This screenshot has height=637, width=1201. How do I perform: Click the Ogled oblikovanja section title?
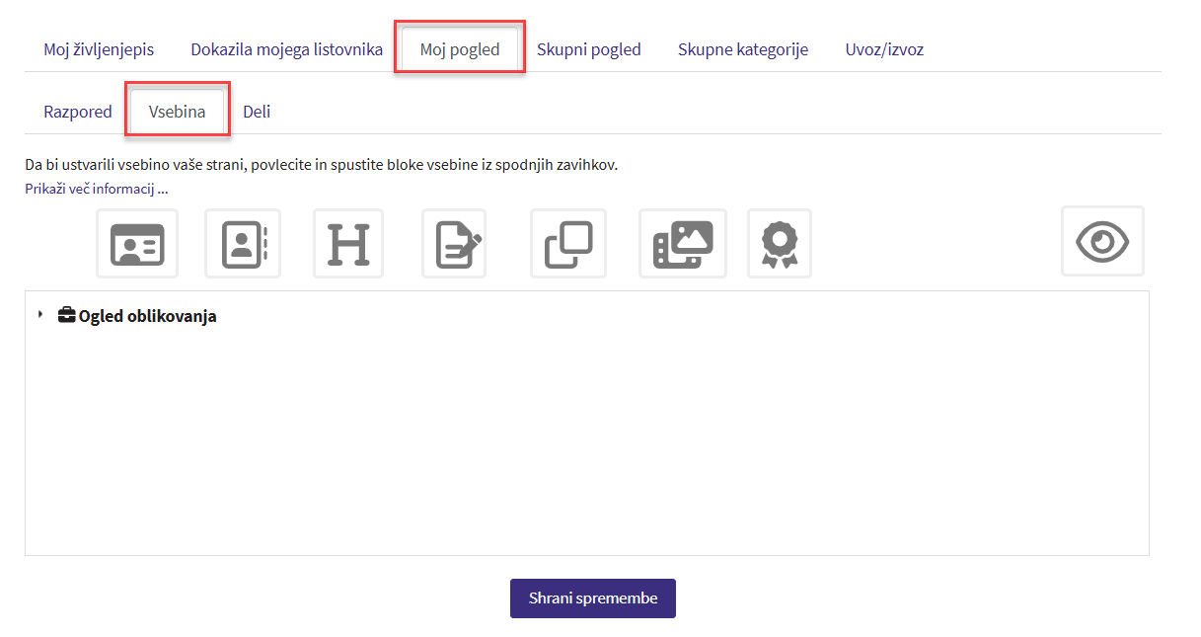tap(147, 317)
